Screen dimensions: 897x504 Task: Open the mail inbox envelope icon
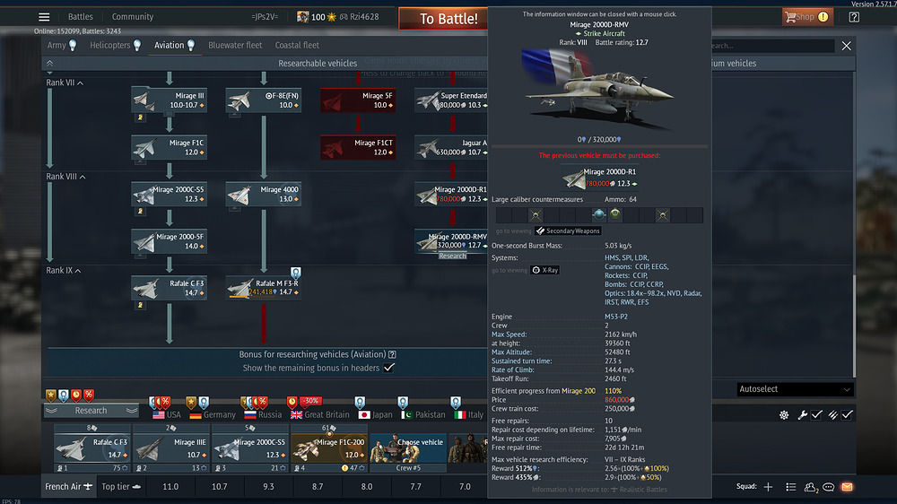847,487
